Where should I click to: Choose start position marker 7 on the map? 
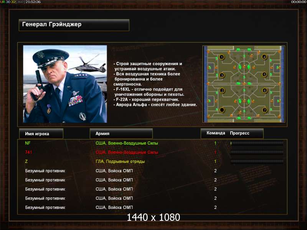click(x=265, y=110)
